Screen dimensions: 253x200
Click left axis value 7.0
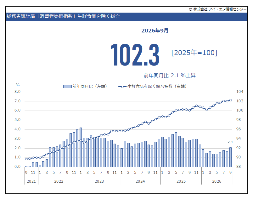17,101
